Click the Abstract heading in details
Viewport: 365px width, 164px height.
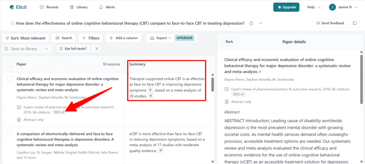pyautogui.click(x=232, y=112)
